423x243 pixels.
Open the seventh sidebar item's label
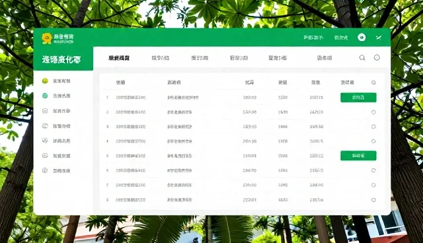(x=61, y=171)
